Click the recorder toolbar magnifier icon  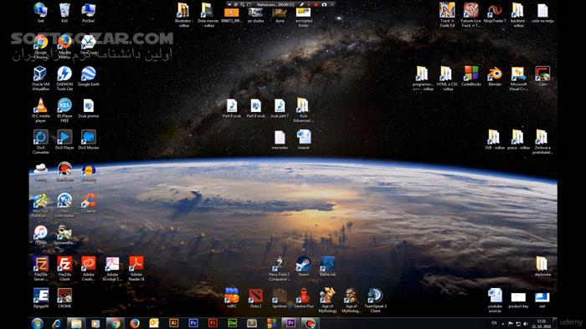point(243,4)
